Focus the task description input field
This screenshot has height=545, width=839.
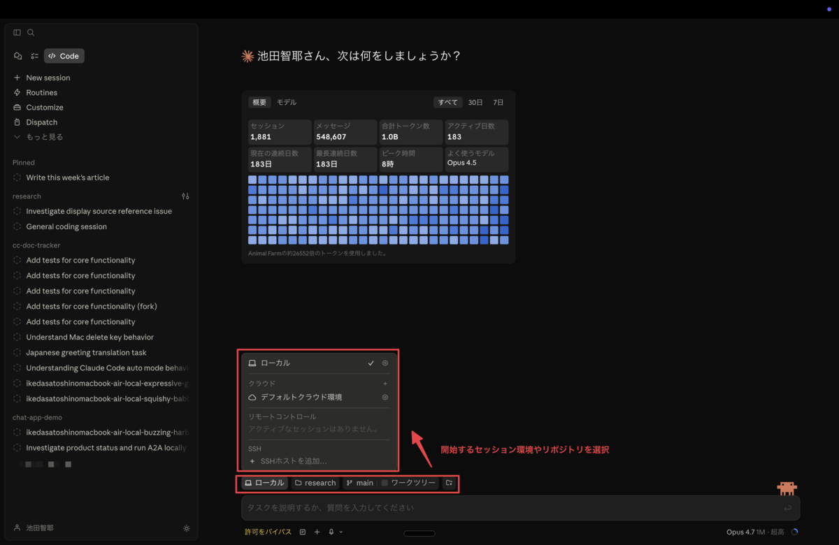coord(521,508)
